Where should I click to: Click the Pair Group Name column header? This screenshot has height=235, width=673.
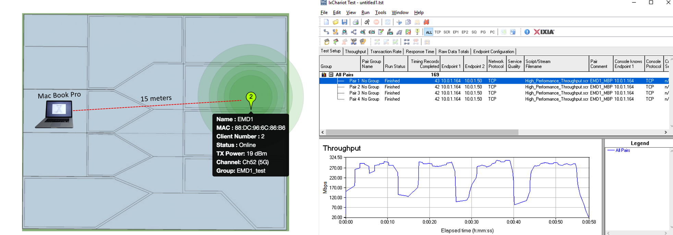372,64
